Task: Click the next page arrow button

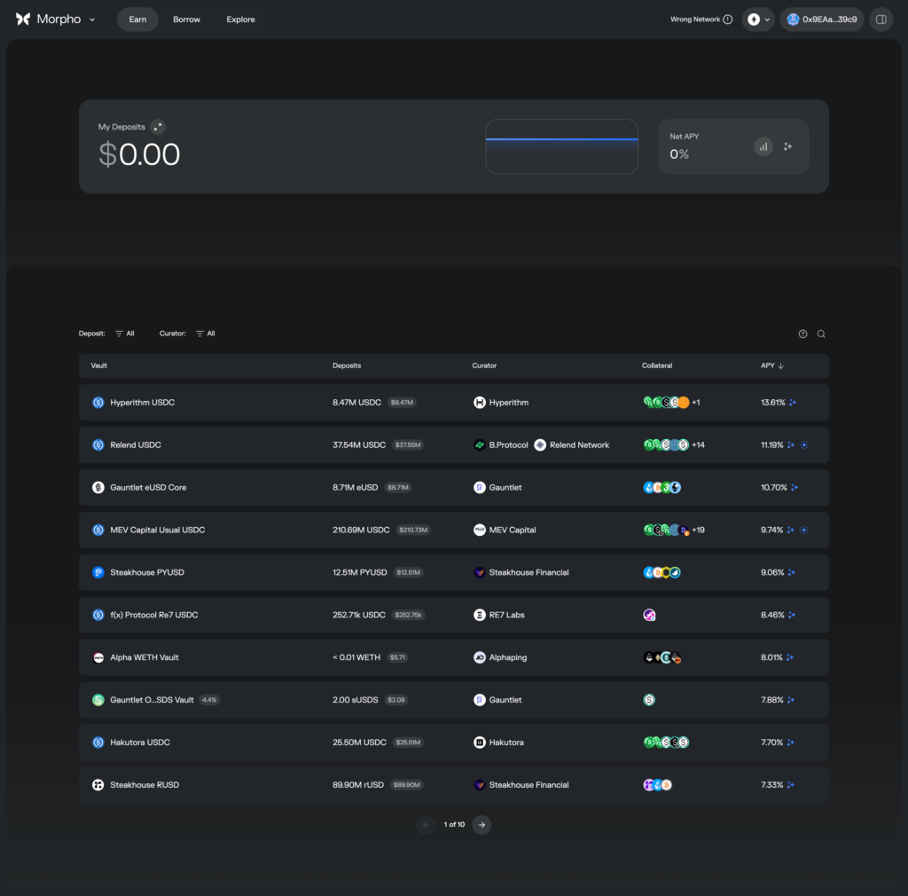Action: click(481, 825)
